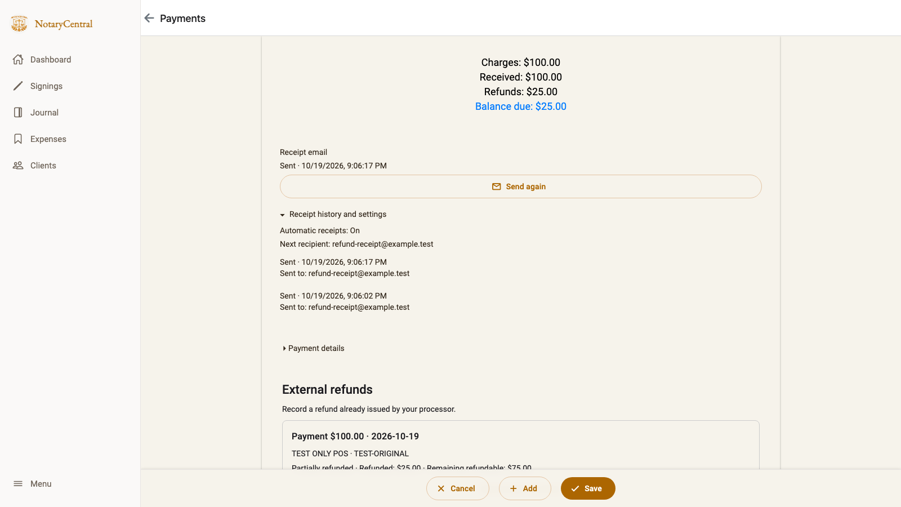Click Record a refund already issued text
The width and height of the screenshot is (901, 507).
point(369,409)
